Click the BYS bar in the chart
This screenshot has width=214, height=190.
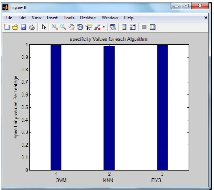click(162, 107)
